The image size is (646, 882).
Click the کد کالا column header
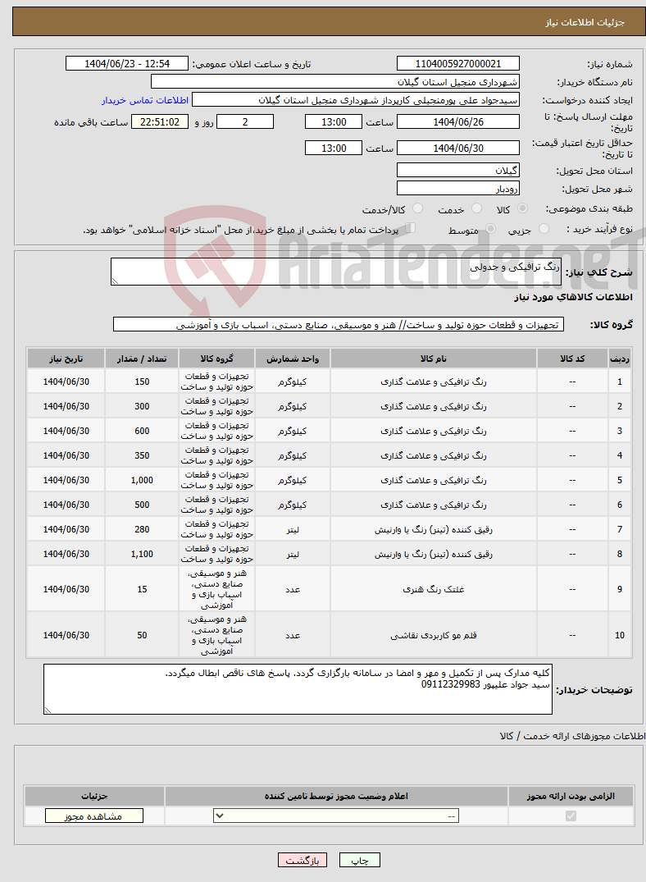click(x=572, y=359)
